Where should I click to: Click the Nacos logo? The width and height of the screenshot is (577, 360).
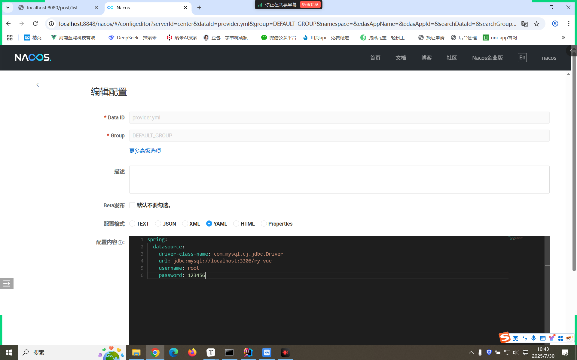[33, 57]
